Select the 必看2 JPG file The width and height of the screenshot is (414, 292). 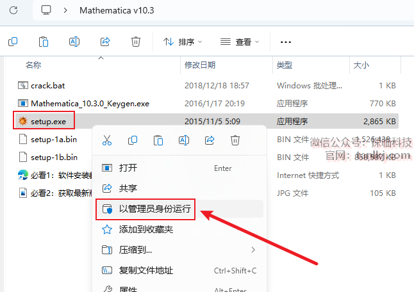pos(61,193)
